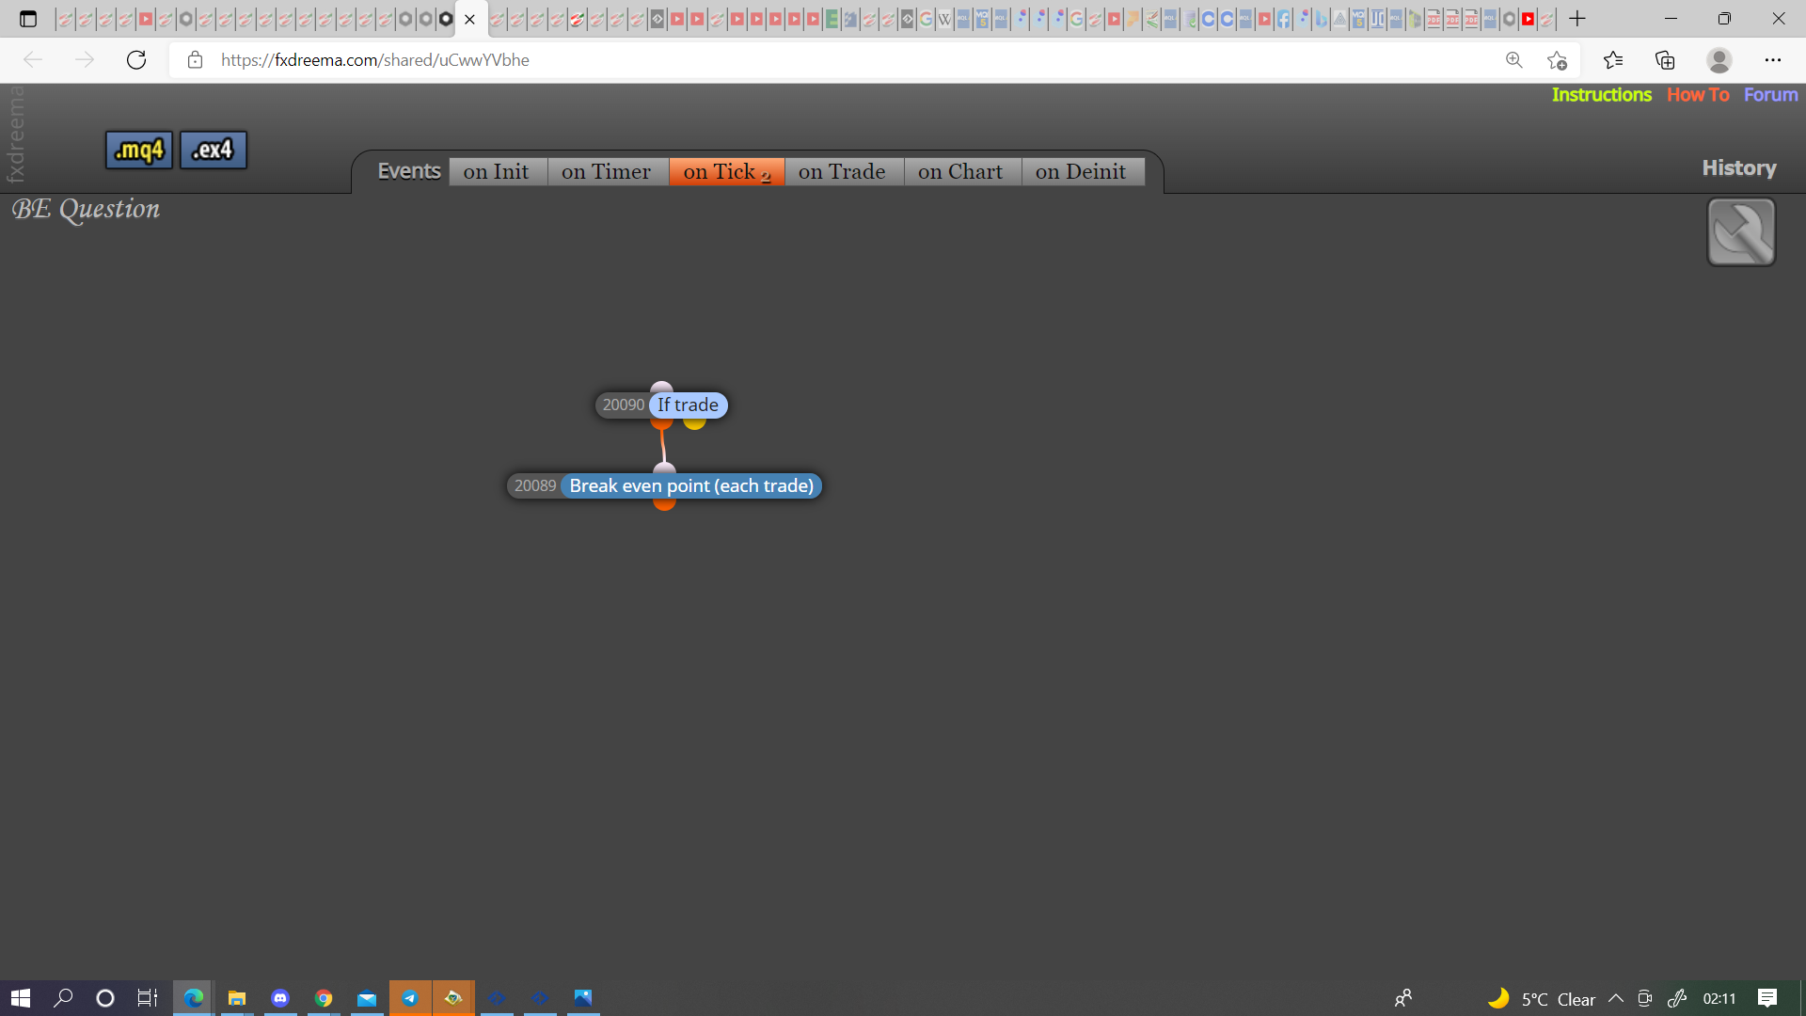Switch to the on Deinit tab
This screenshot has height=1016, width=1806.
click(1082, 171)
